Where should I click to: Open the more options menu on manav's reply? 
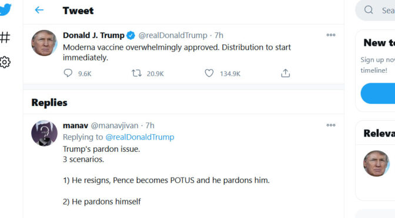331,125
